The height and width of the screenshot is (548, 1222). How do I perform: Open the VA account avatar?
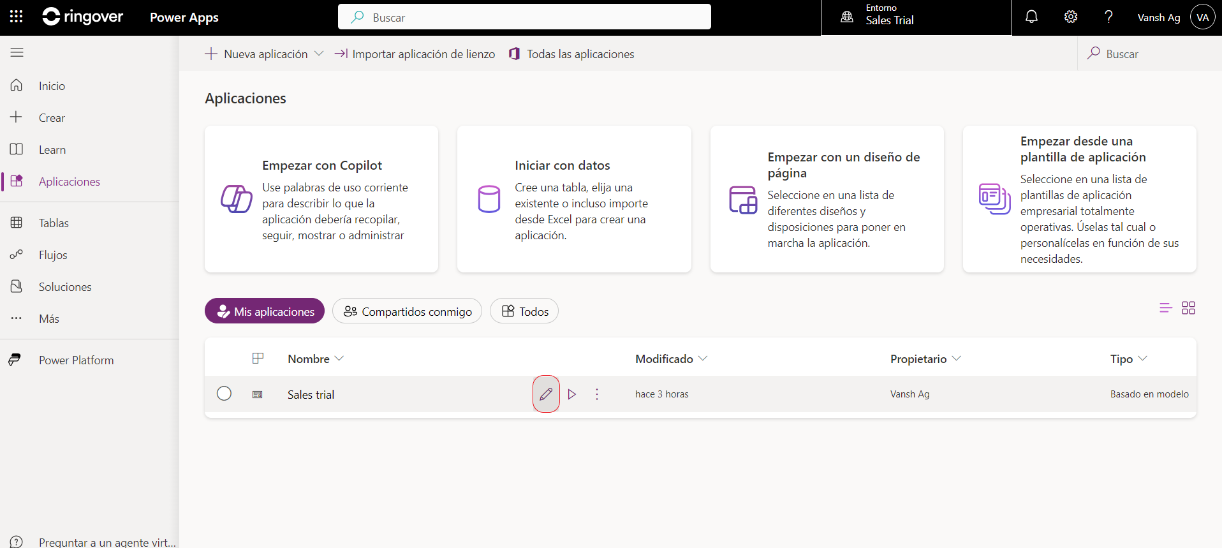point(1203,17)
